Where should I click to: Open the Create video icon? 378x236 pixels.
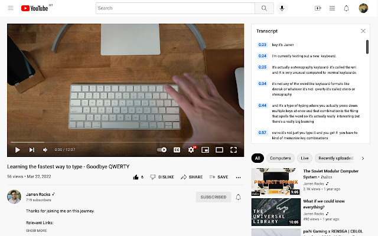[x=318, y=8]
